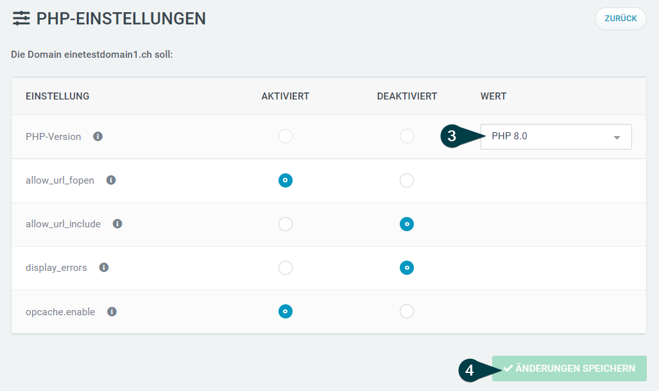Deactivate opcache.enable radio button
The height and width of the screenshot is (391, 659).
(406, 311)
